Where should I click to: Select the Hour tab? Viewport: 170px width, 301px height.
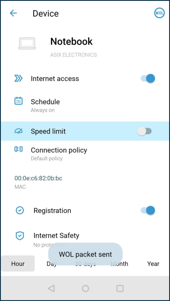18,264
